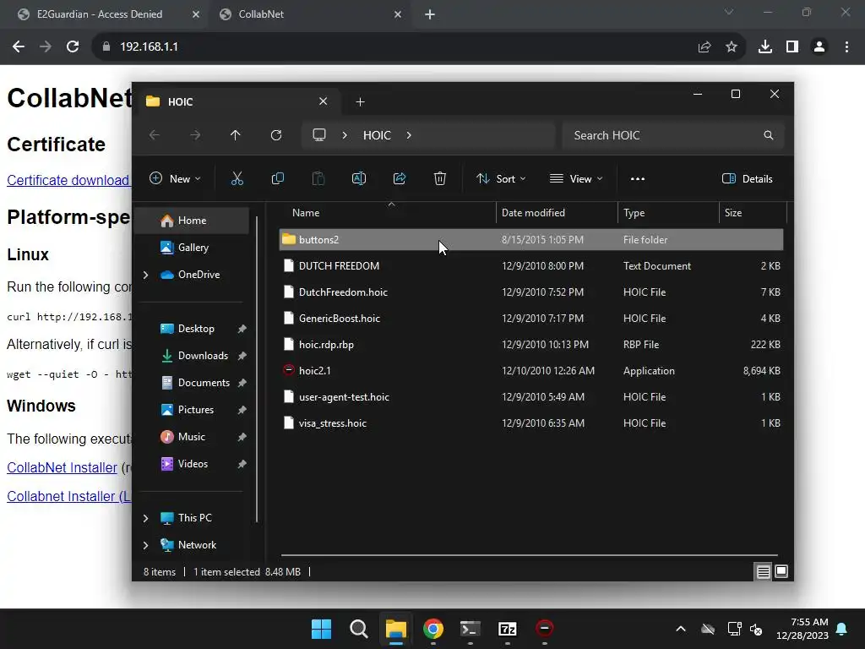The height and width of the screenshot is (649, 865).
Task: Select DutchFreedom.hoic file
Action: (531, 292)
